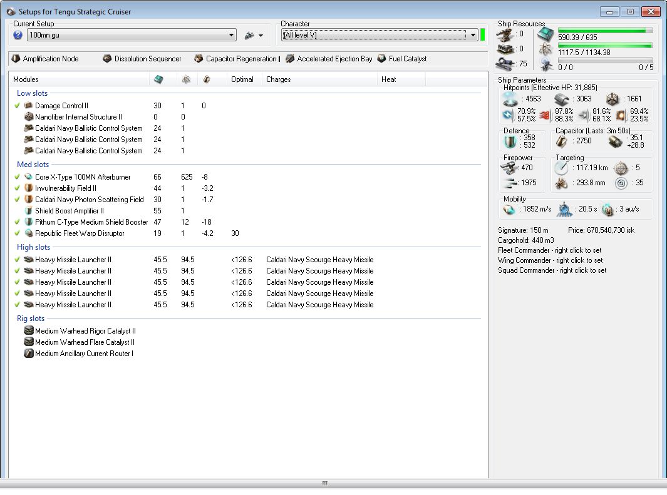Screen dimensions: 667x495
Task: Click the Medium Warhead Rigor Catalyst II icon
Action: [28, 331]
